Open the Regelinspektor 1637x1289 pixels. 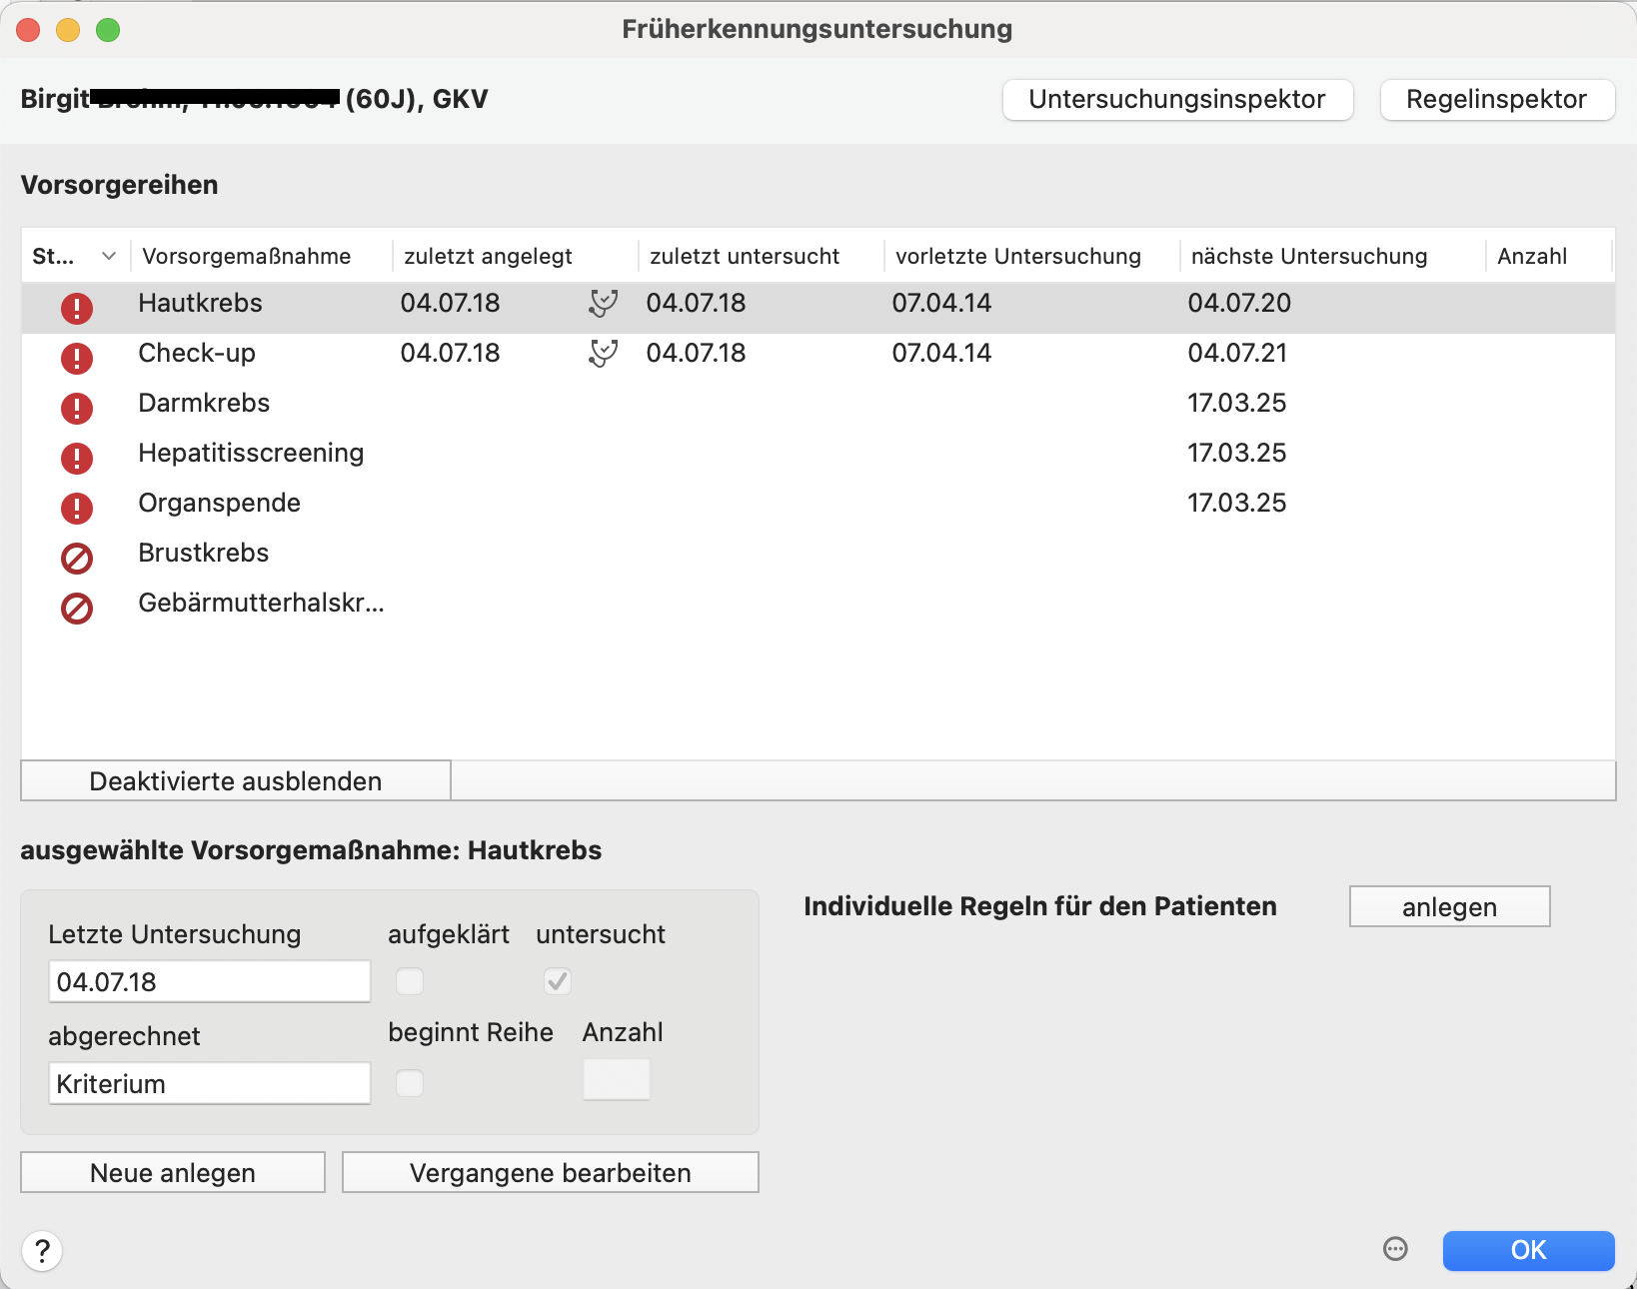pos(1496,100)
